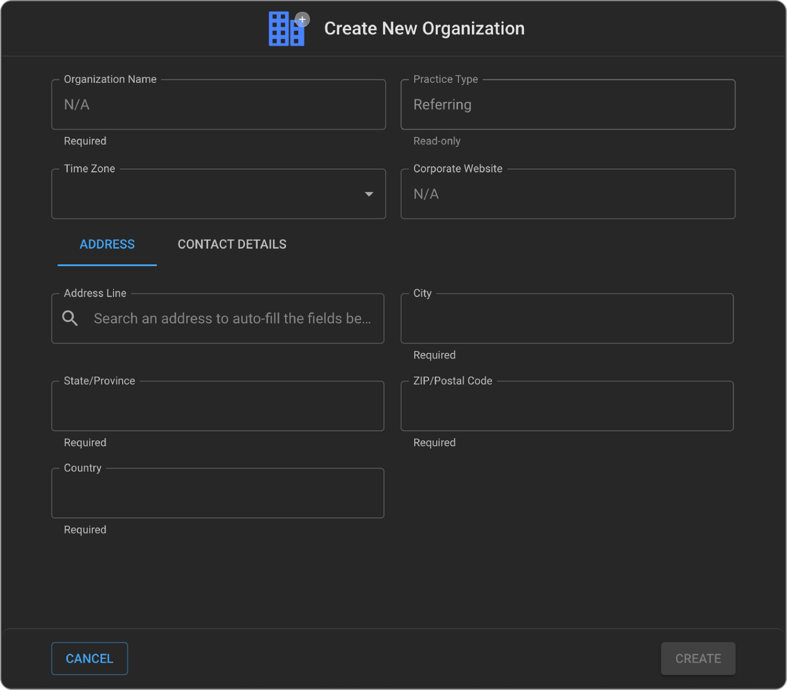Focus the Organization Name field
The image size is (787, 690).
(x=218, y=105)
